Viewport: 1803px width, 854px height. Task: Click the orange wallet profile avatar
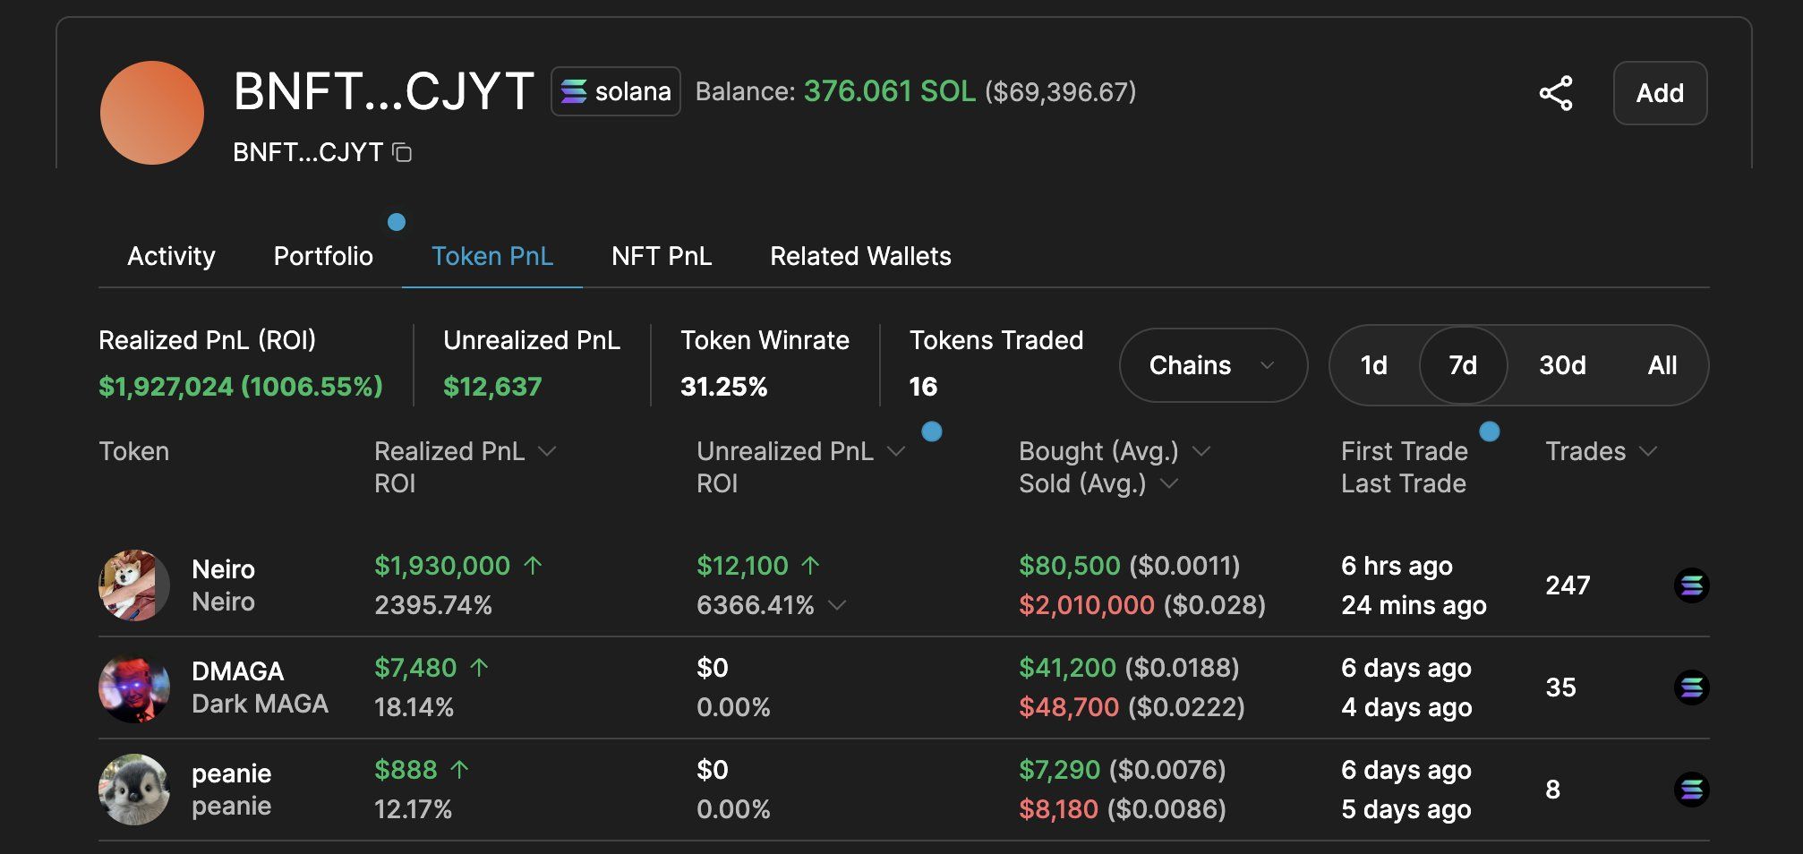pos(152,113)
